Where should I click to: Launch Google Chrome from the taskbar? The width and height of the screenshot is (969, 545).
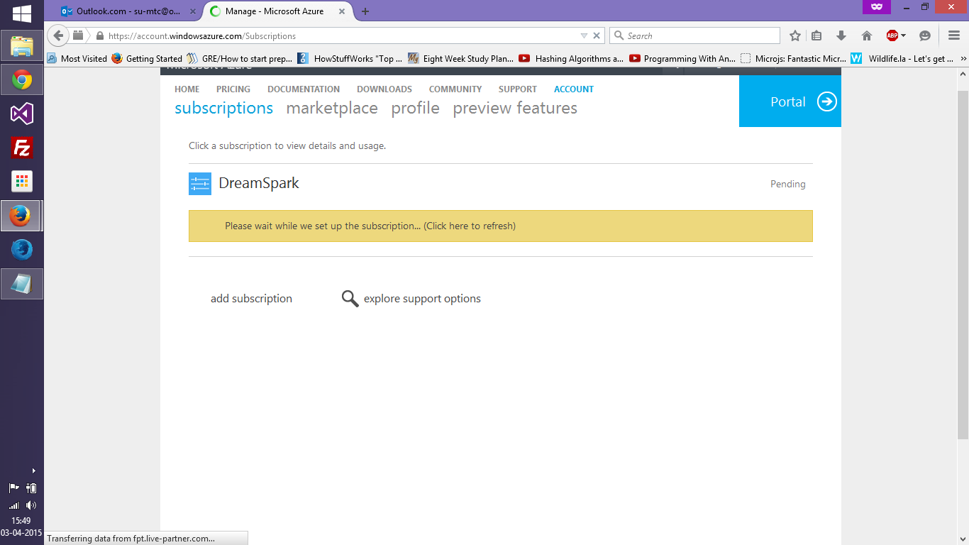[21, 80]
